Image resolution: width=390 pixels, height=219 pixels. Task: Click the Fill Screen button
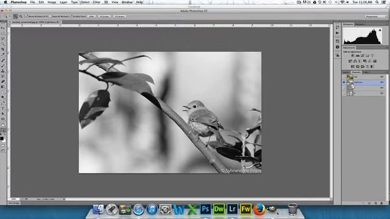(x=119, y=16)
